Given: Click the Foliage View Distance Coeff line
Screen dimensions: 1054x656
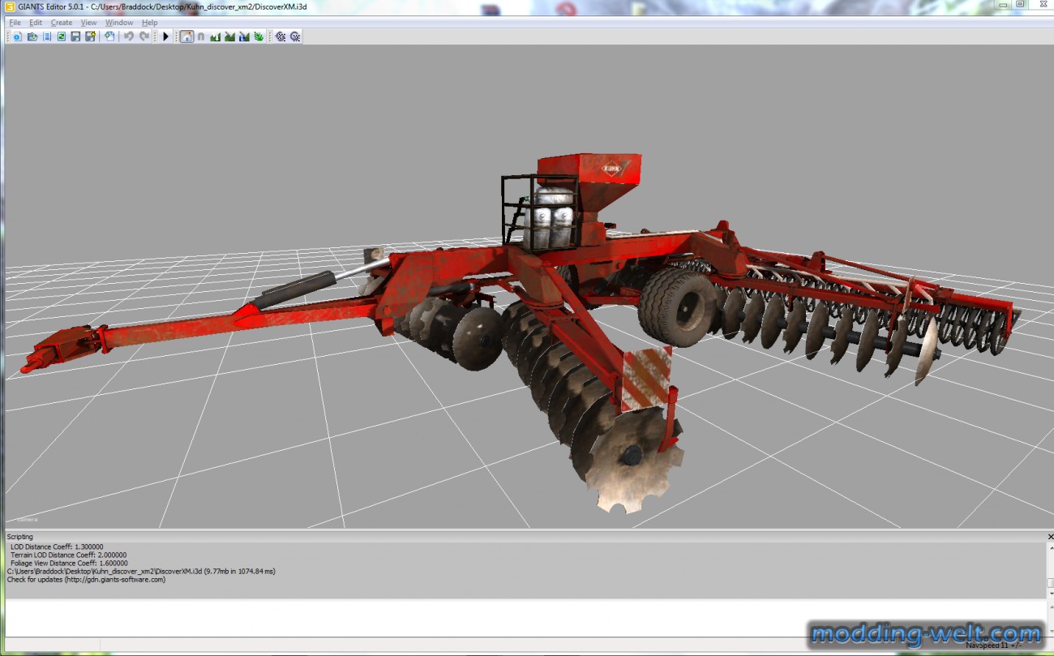Looking at the screenshot, I should point(69,564).
